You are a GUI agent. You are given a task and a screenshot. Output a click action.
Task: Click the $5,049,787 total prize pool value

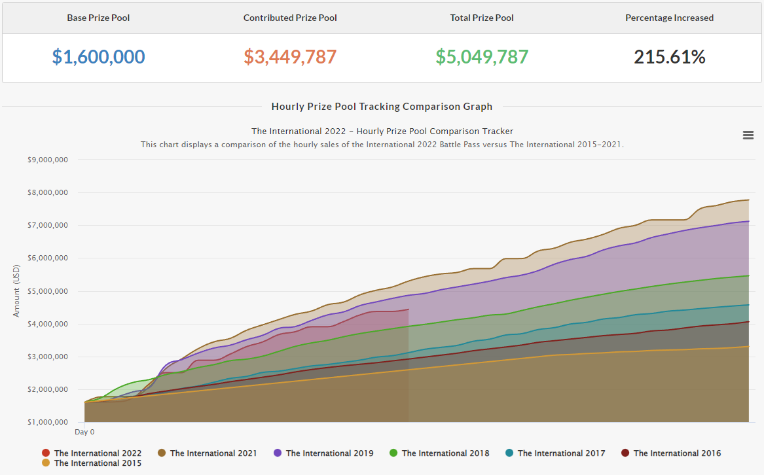482,57
